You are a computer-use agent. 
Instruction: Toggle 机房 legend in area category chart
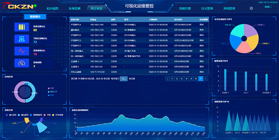click(51, 88)
